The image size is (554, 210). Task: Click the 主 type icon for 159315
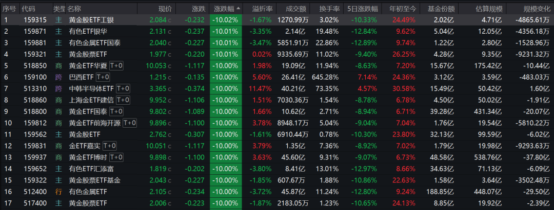coord(58,20)
